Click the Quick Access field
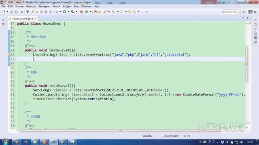Image resolution: width=259 pixels, height=145 pixels. (x=230, y=12)
